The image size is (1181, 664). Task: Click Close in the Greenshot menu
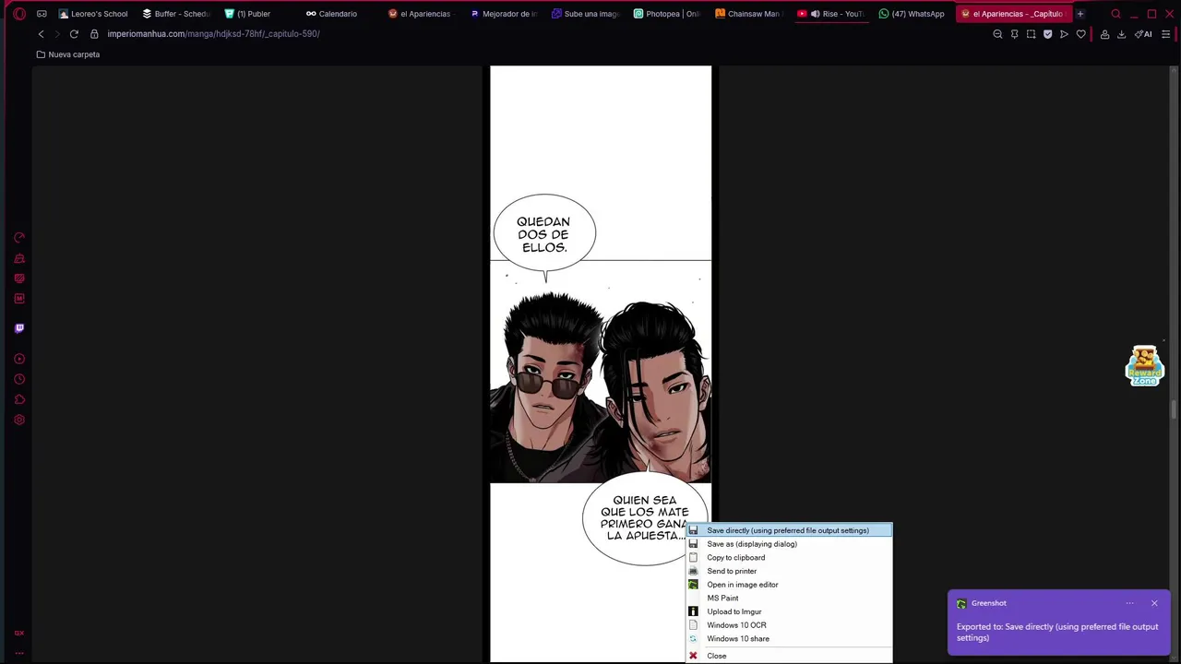click(789, 656)
